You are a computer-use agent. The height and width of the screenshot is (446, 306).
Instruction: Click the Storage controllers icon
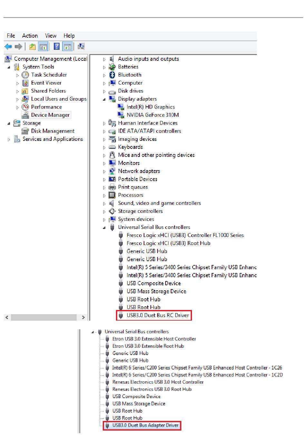[112, 211]
